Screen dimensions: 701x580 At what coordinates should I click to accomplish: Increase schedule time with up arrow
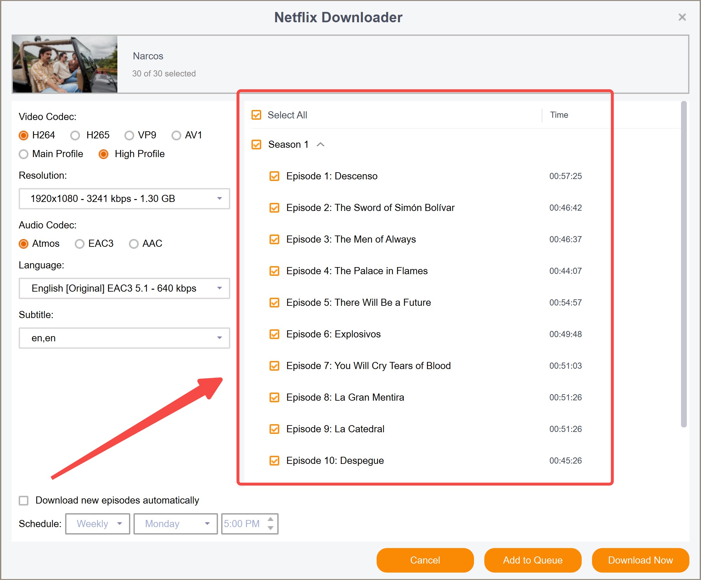pos(271,520)
